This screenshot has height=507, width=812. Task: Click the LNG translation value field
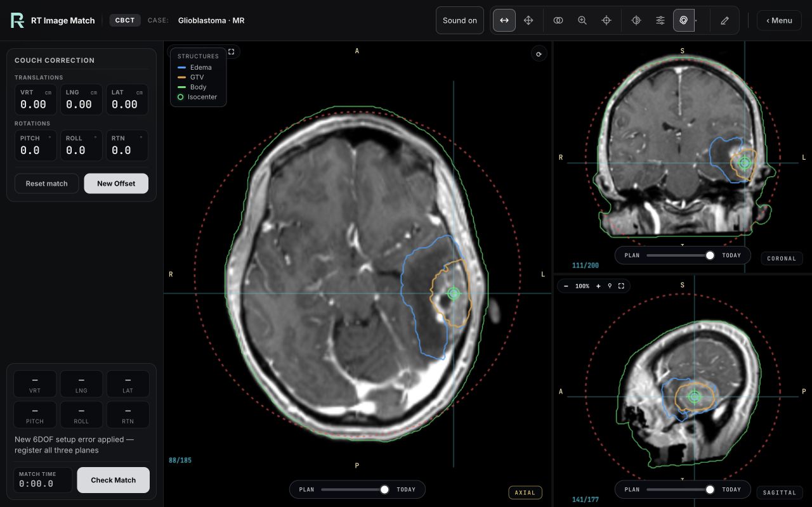(x=81, y=99)
